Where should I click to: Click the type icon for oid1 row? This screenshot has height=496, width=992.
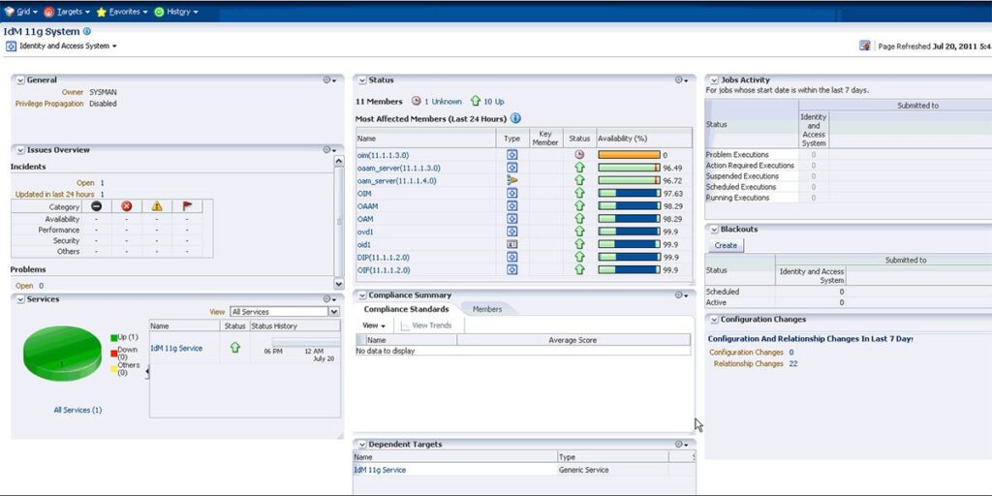coord(512,244)
